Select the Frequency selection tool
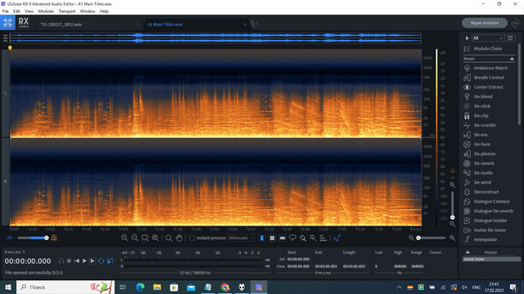 pos(282,238)
